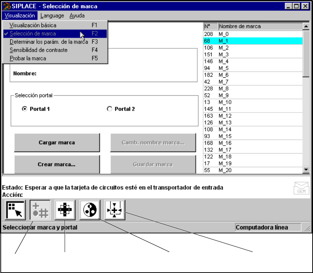
Task: Click the contrast sensitivity circle icon
Action: [90, 210]
